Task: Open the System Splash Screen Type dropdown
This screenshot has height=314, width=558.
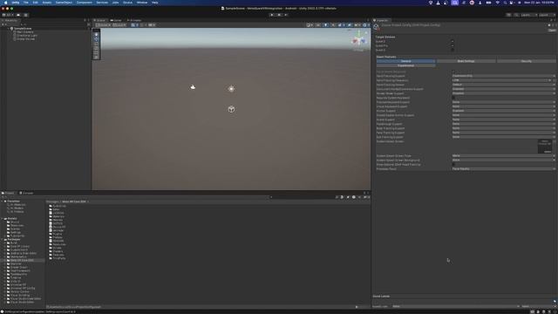Action: click(503, 156)
